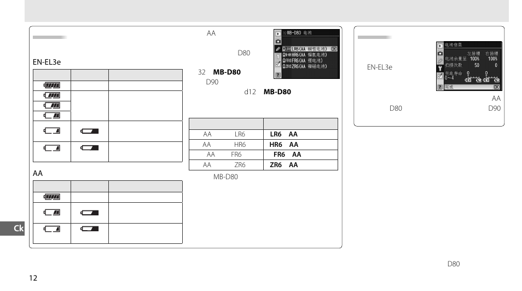Click the right slot 100% battery level value
522x291 pixels.
coord(492,59)
